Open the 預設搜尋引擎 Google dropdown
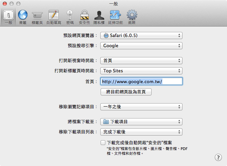This screenshot has height=166, width=227. tap(141, 46)
